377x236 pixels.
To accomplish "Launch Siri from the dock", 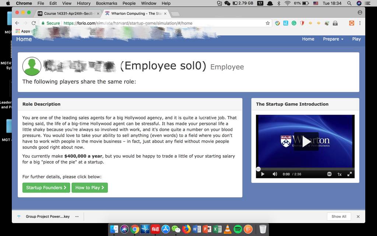I will [x=124, y=229].
